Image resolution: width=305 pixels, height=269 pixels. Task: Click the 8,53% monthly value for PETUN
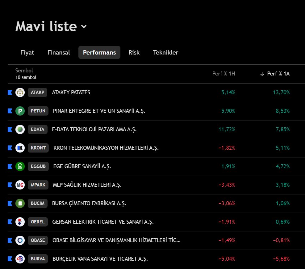click(x=283, y=111)
